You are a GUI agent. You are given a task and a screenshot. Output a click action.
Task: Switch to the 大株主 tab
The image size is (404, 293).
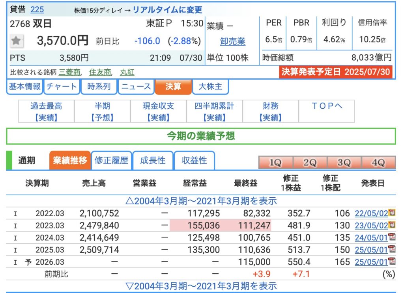point(210,87)
